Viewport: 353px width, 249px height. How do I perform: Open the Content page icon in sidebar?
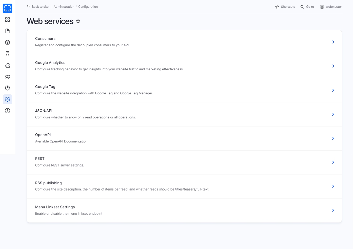coord(7,31)
